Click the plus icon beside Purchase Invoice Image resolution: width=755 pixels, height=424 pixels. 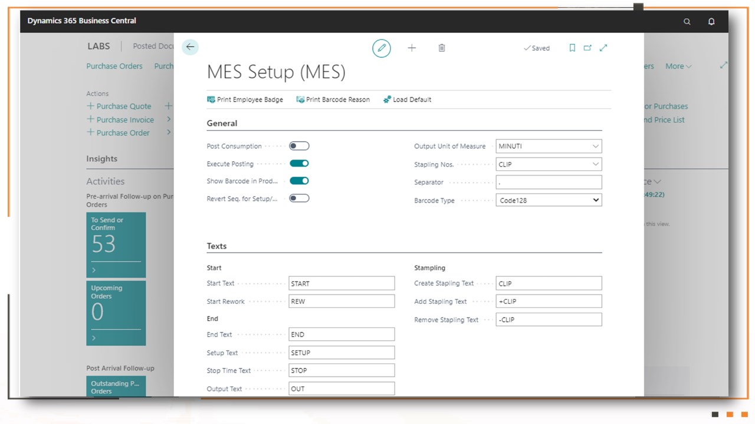pos(90,120)
